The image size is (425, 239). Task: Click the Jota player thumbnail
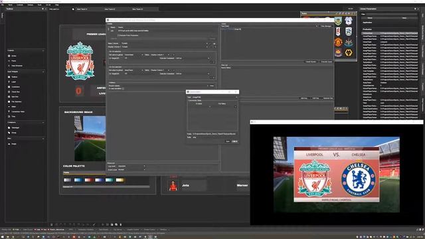pos(173,186)
